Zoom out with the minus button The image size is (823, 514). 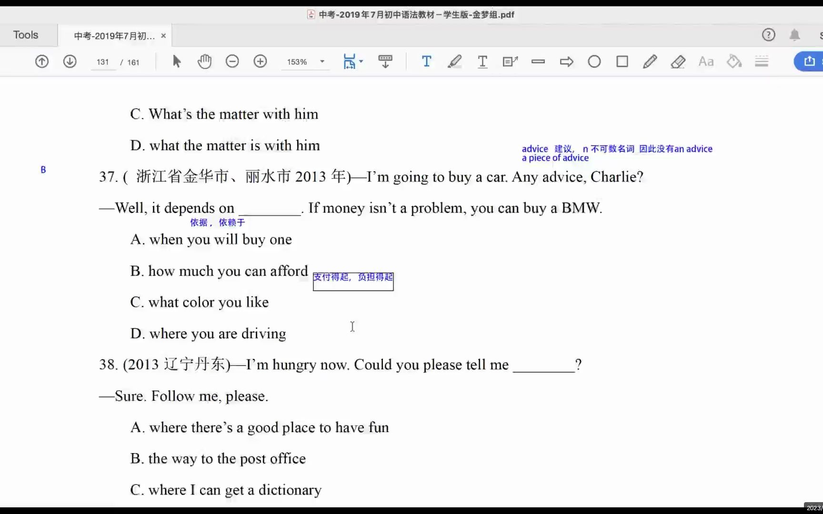point(232,61)
